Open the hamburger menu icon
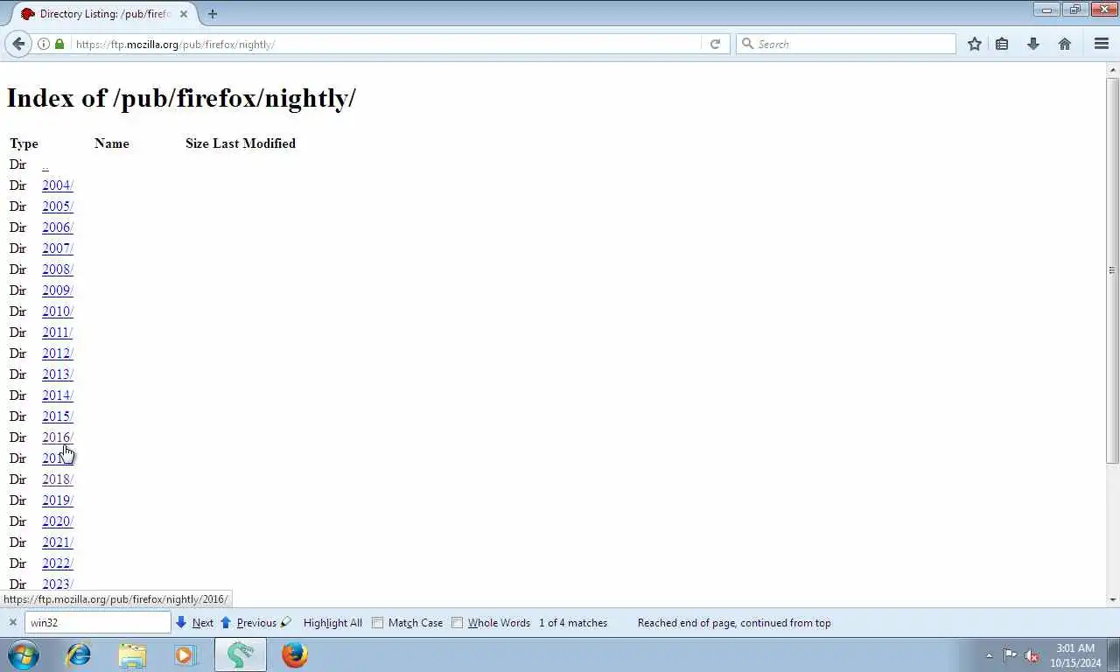Viewport: 1120px width, 672px height. click(x=1102, y=44)
